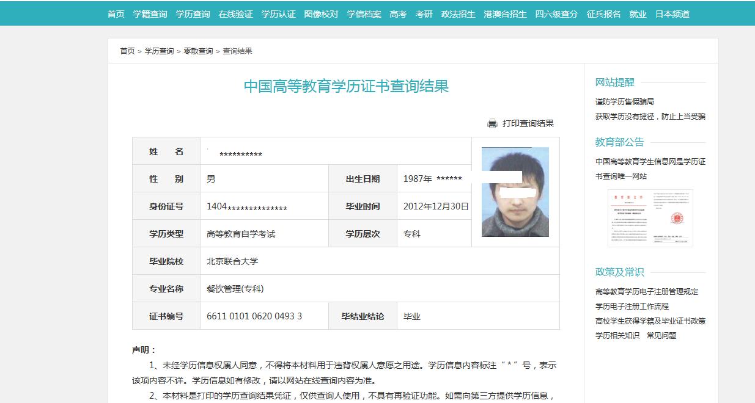Open the 征兵报名 navigation link
The image size is (755, 403).
pos(604,14)
